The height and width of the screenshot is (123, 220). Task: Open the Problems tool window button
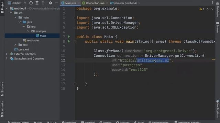[x=69, y=122]
